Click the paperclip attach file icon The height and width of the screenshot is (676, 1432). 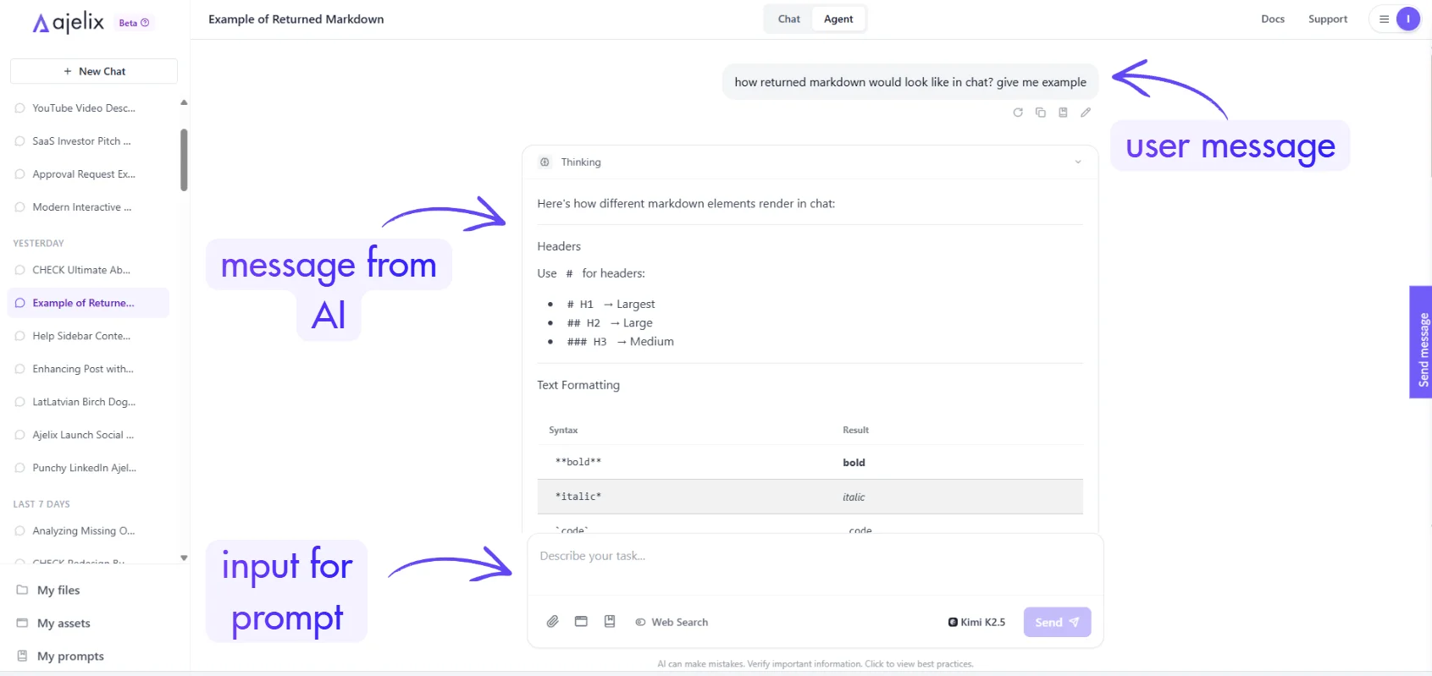tap(552, 622)
